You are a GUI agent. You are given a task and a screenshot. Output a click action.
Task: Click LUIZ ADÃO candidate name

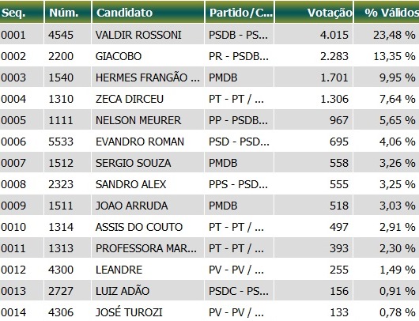click(123, 291)
